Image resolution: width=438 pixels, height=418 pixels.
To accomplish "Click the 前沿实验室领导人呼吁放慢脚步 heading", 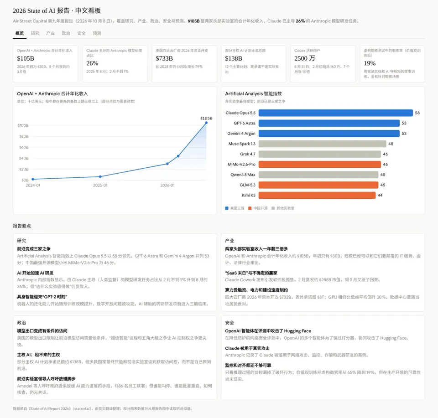I will pos(46,379).
